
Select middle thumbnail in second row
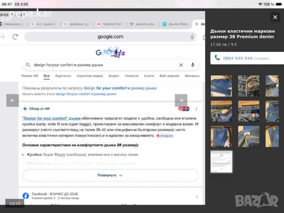pyautogui.click(x=248, y=111)
